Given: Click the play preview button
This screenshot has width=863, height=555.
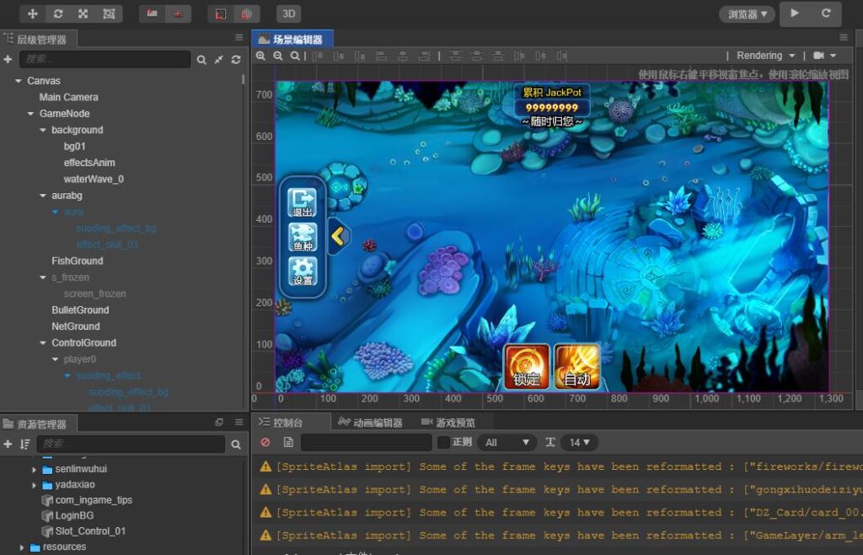Looking at the screenshot, I should [x=794, y=13].
